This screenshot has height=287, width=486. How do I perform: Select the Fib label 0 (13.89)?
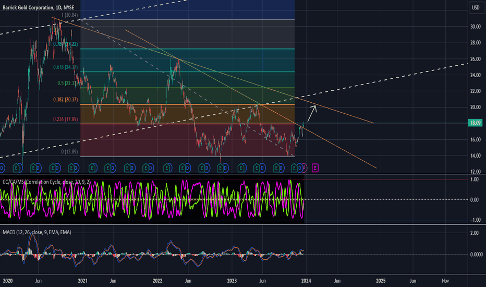tap(69, 152)
